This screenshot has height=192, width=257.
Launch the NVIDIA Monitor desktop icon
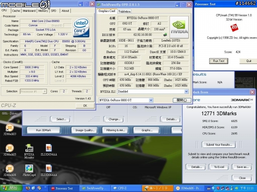29,151
